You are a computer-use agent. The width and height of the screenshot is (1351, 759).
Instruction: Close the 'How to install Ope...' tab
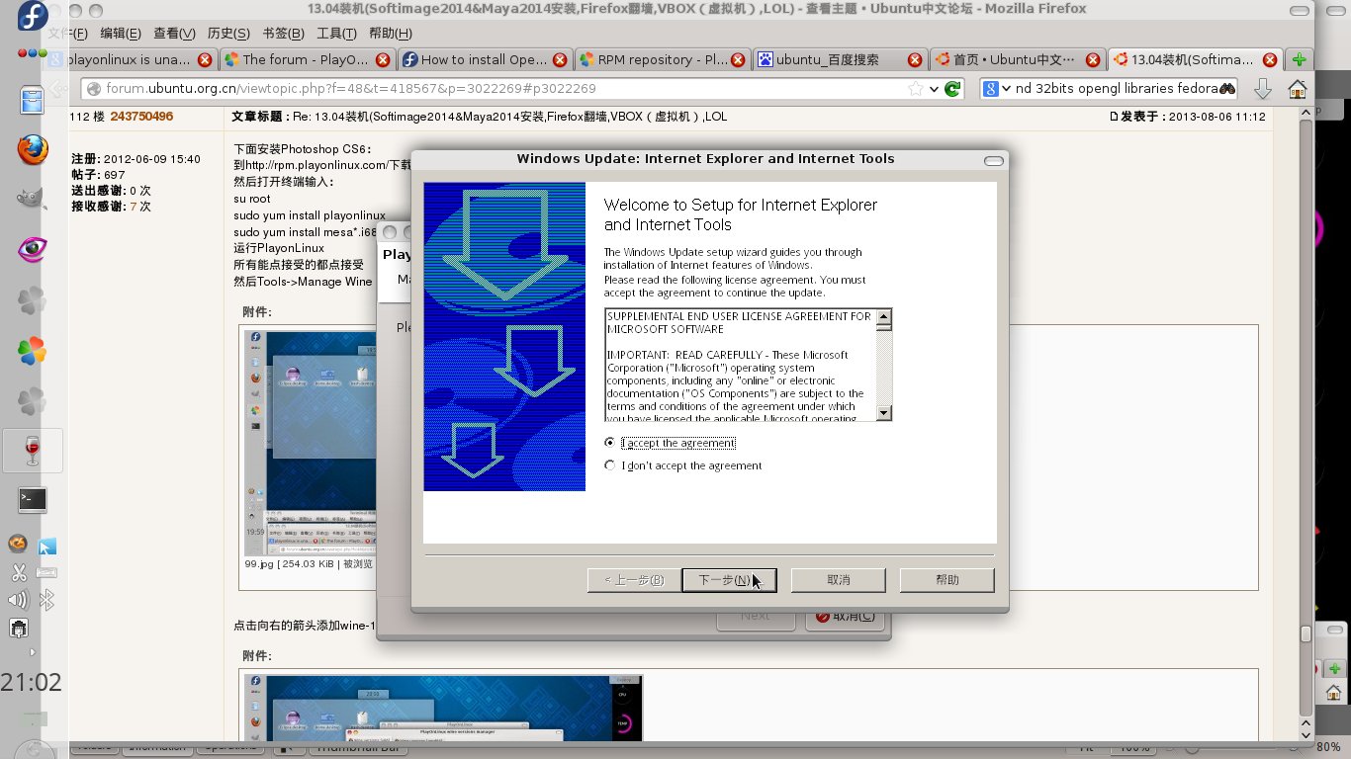click(559, 59)
